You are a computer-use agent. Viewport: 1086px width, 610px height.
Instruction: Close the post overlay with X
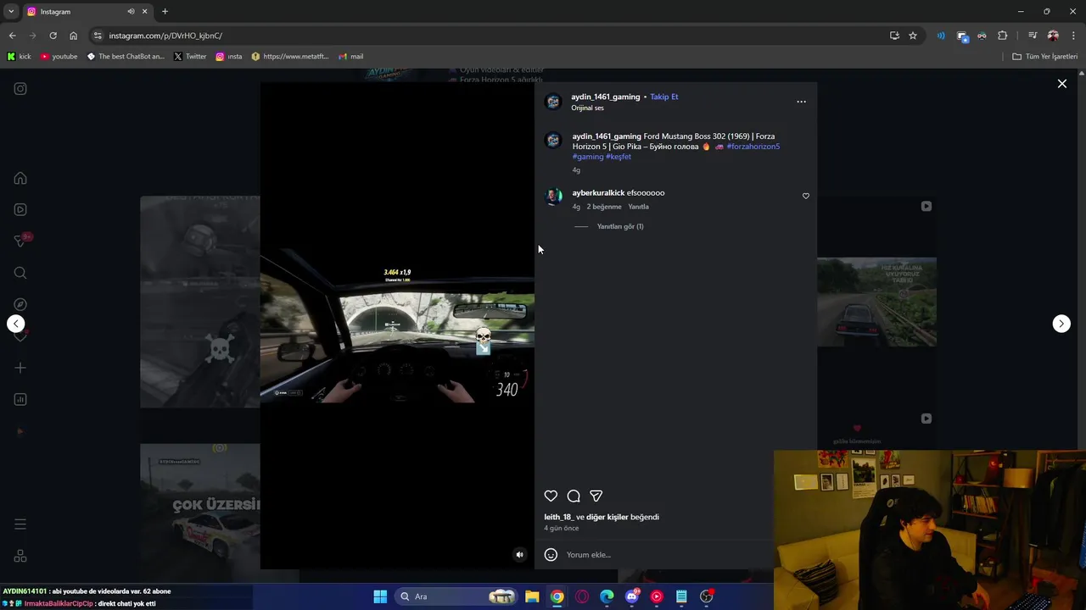(1061, 84)
